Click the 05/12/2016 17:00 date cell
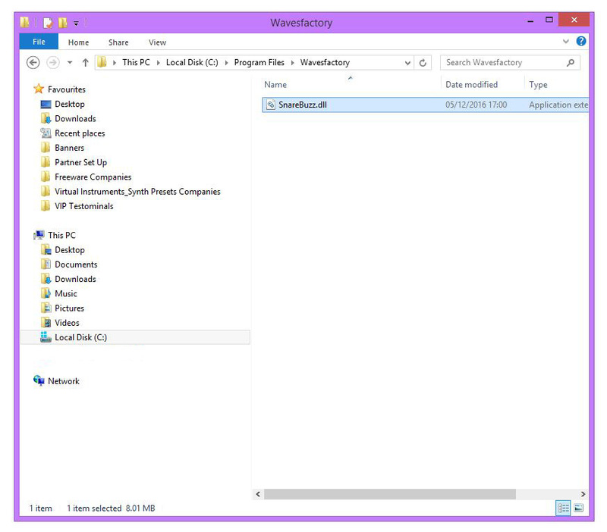 point(476,105)
